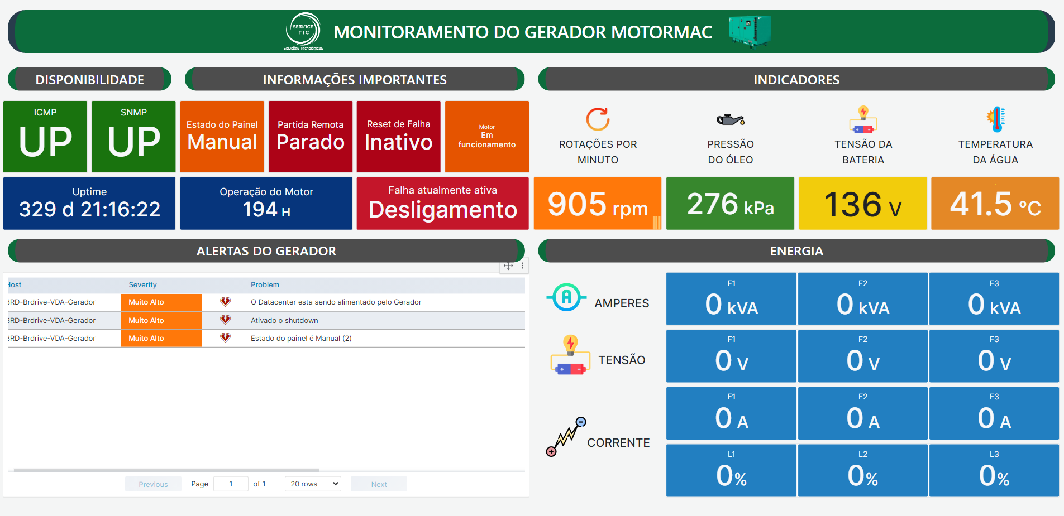Click the dashboard title 'MONITORAMENTO DO GERADOR MOTORMAC'
1064x516 pixels.
click(523, 32)
